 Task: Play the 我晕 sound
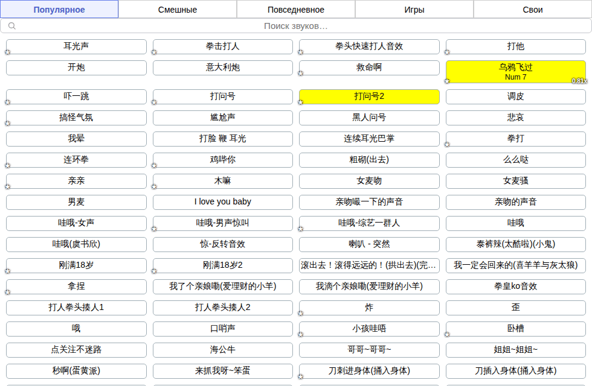click(76, 139)
